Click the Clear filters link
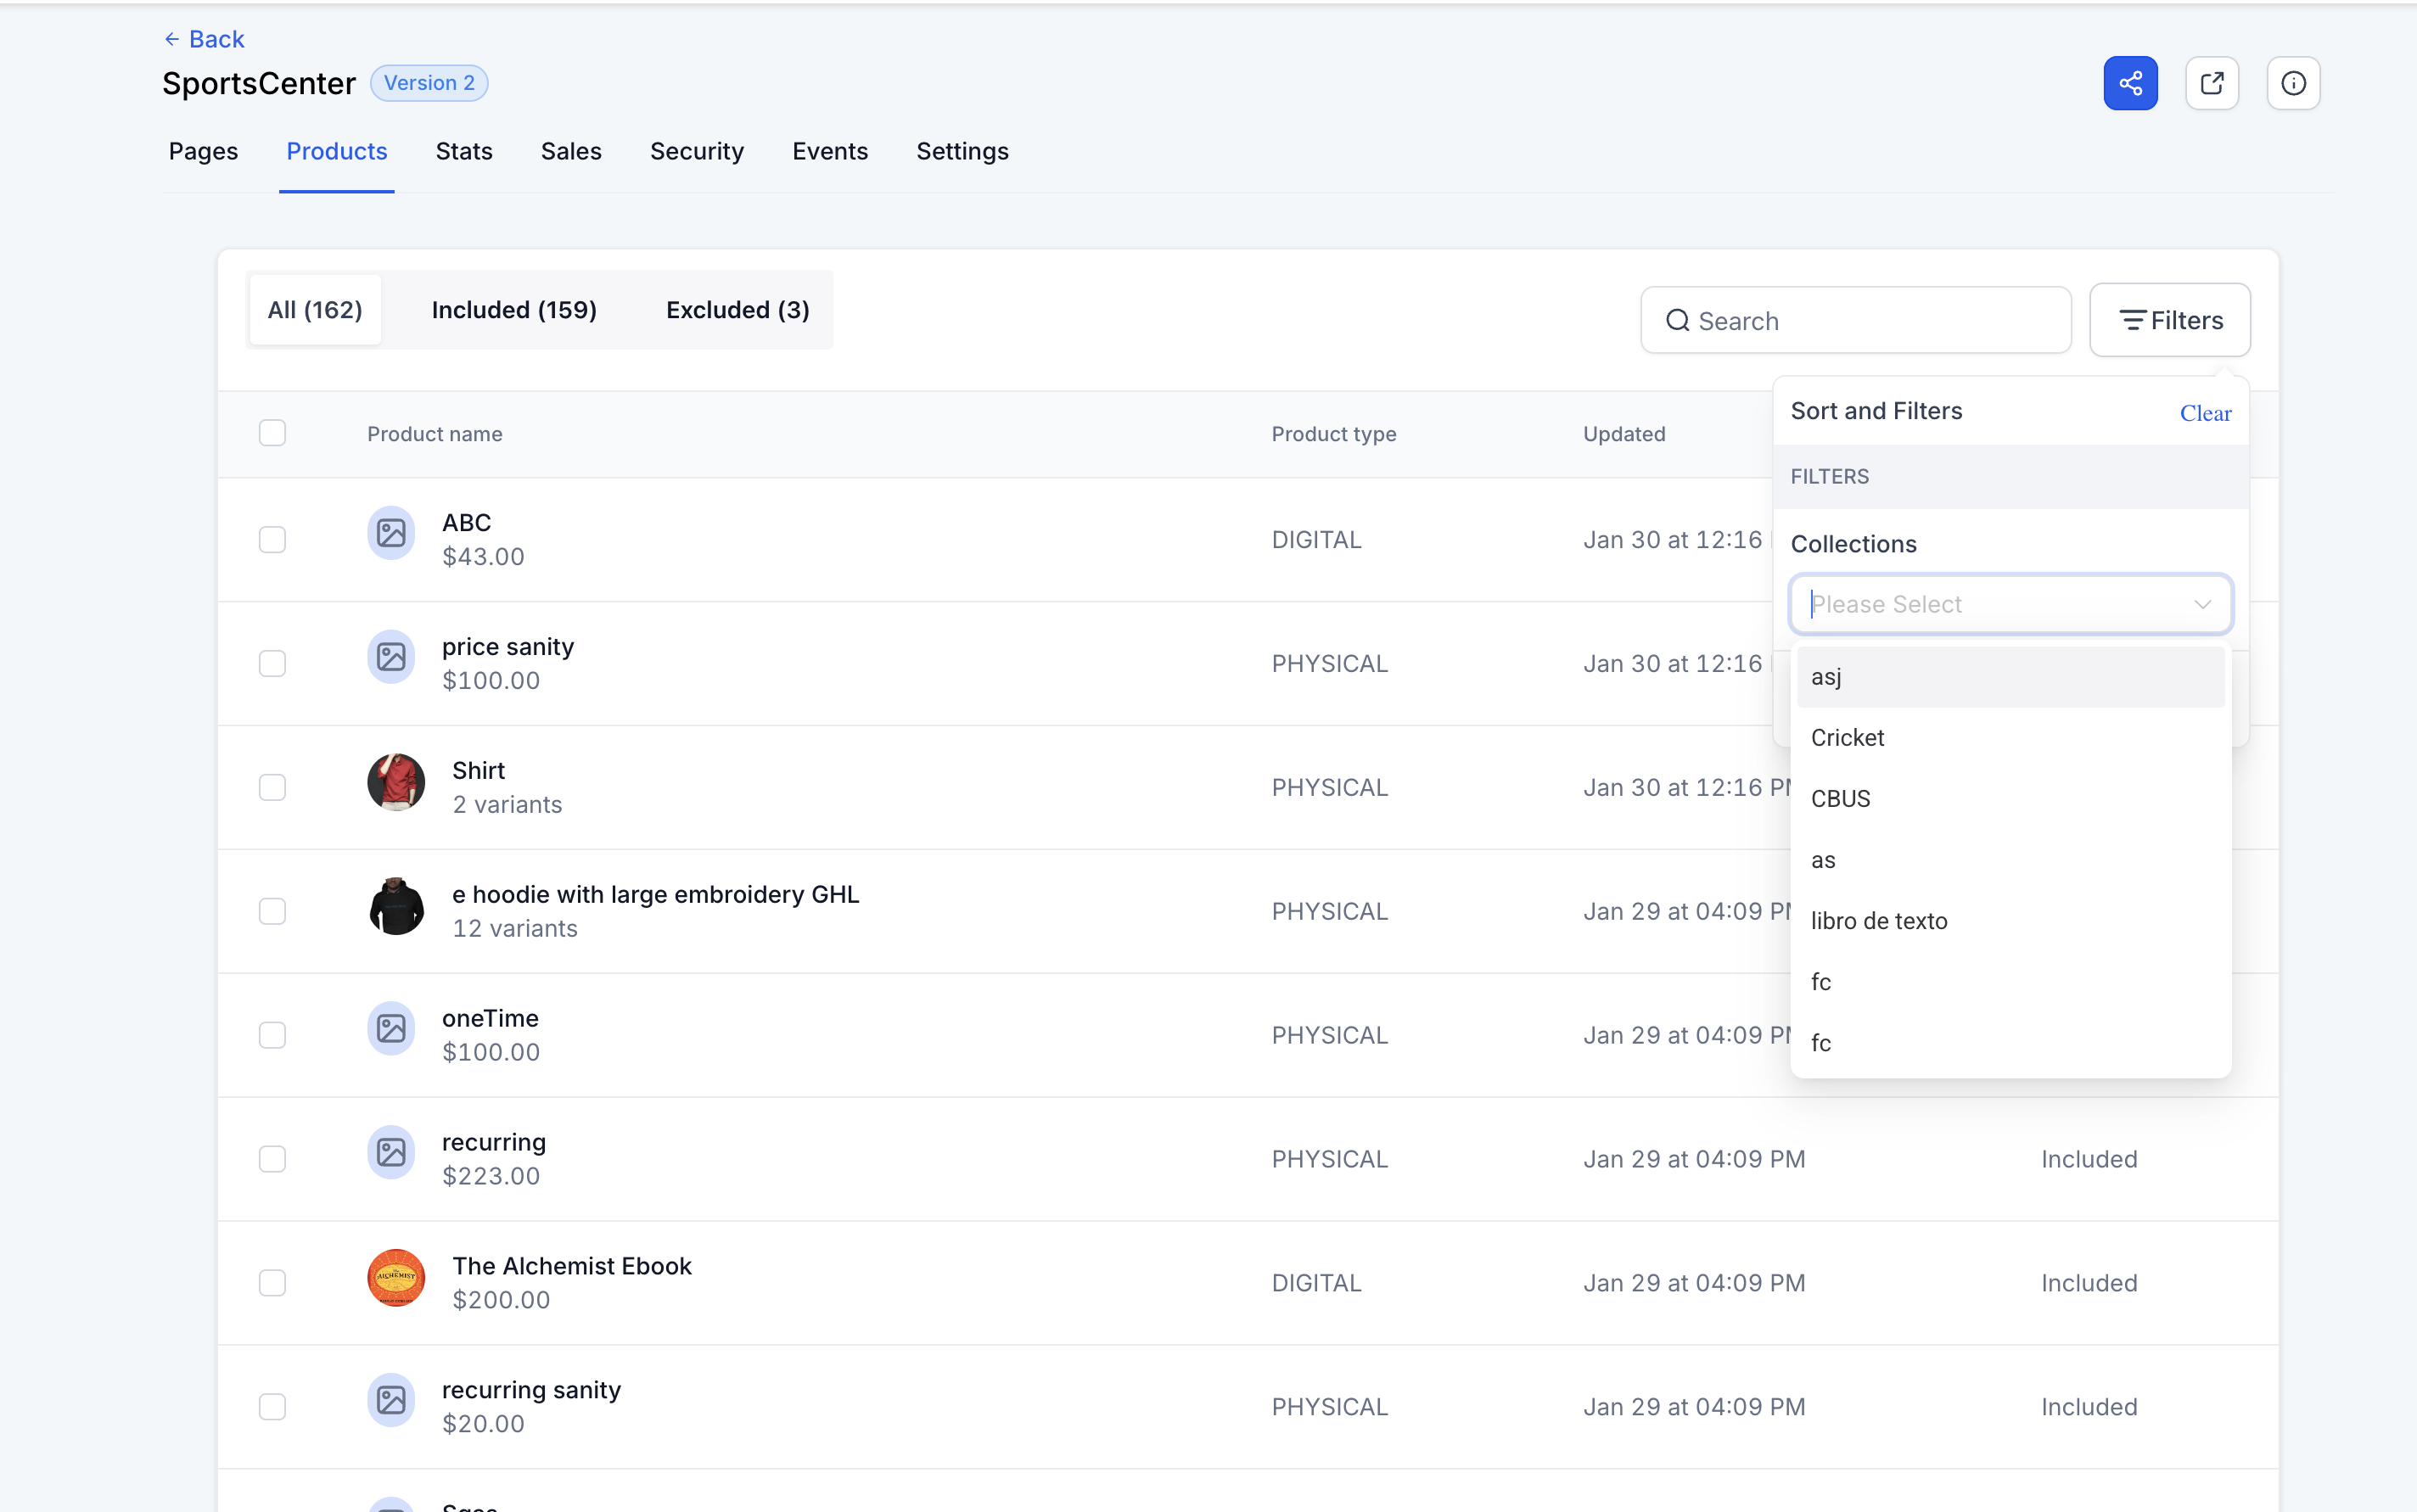 [2204, 413]
